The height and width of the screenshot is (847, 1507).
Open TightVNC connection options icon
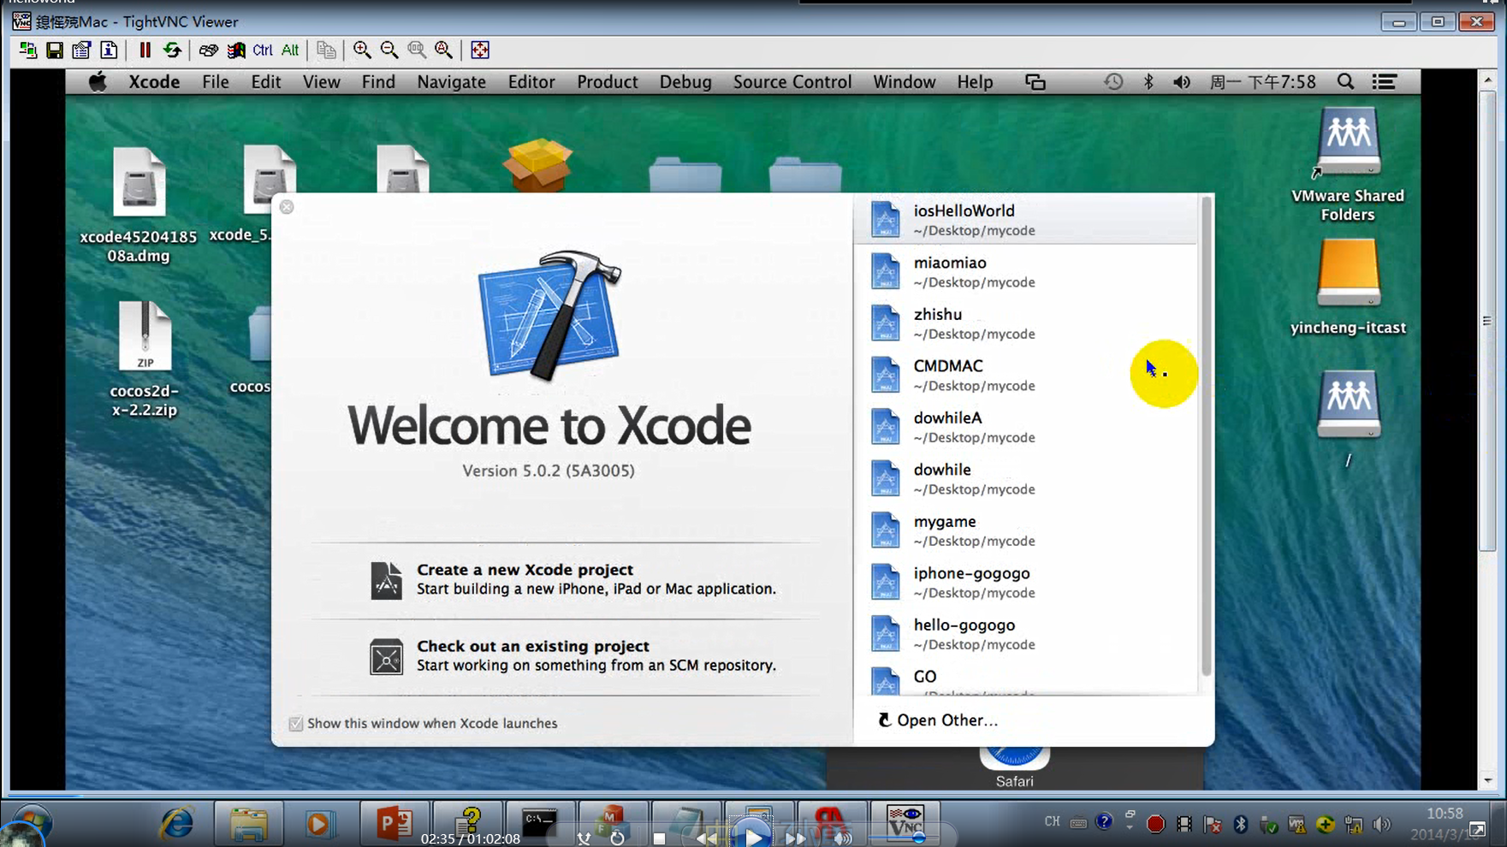[x=81, y=50]
